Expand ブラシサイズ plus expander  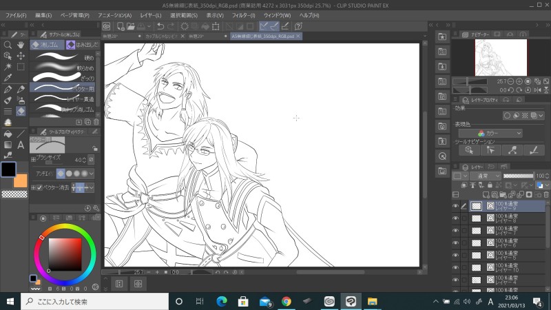click(33, 159)
